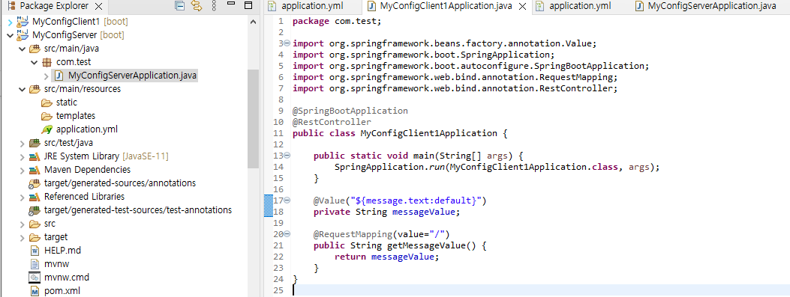
Task: Click Collapse All icon in Package Explorer
Action: [179, 6]
